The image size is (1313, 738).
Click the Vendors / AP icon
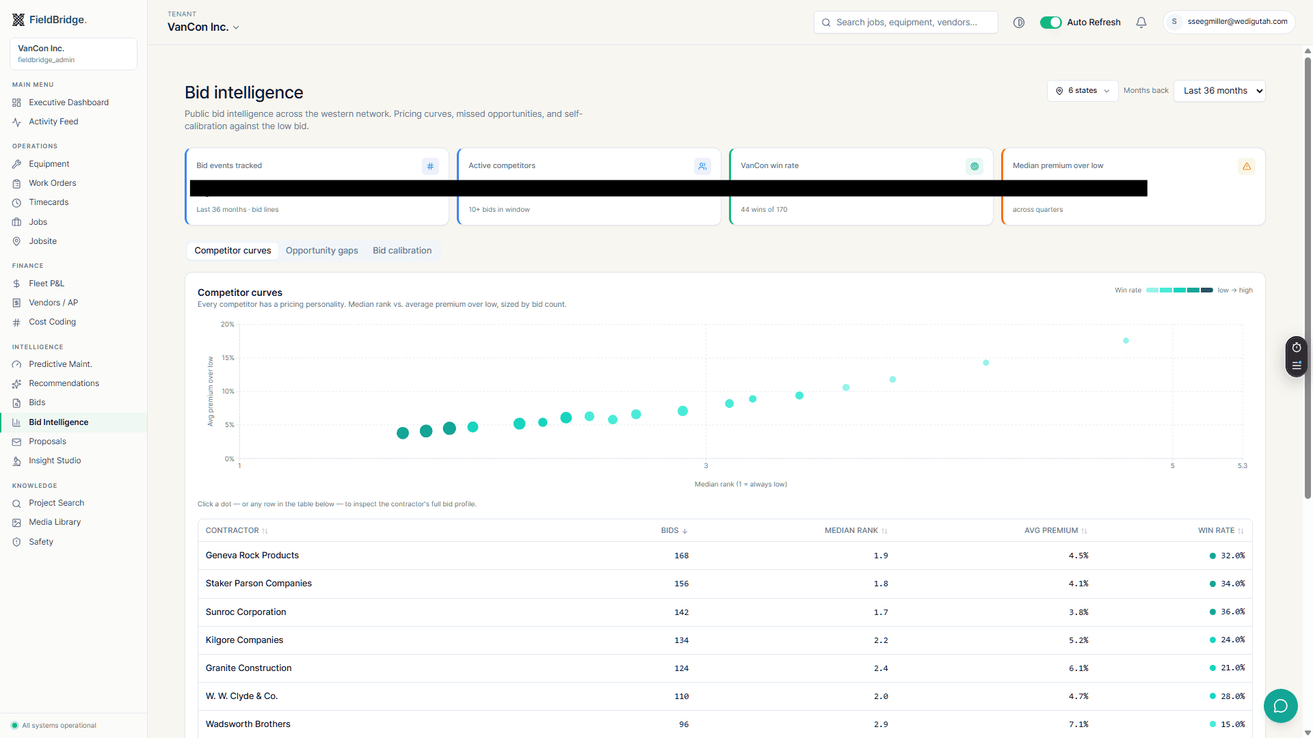point(16,303)
